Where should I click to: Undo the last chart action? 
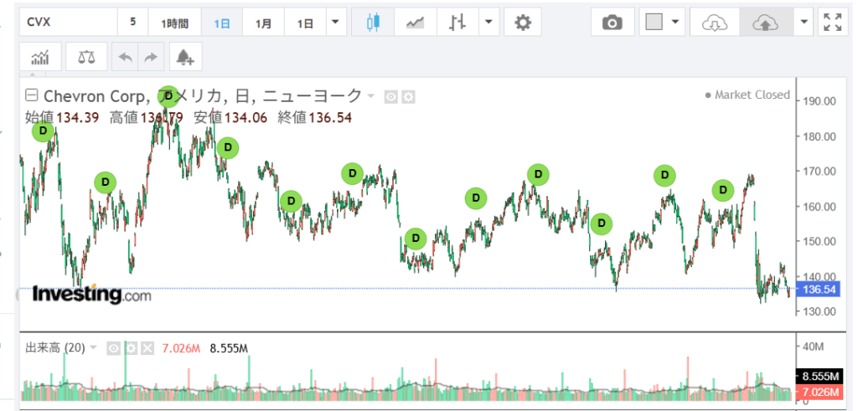coord(125,57)
